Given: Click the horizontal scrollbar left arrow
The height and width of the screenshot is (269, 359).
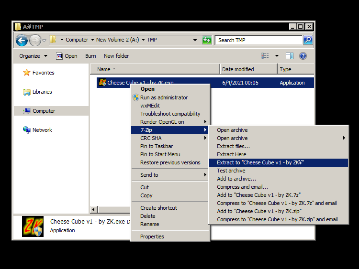Looking at the screenshot, I should [x=94, y=209].
